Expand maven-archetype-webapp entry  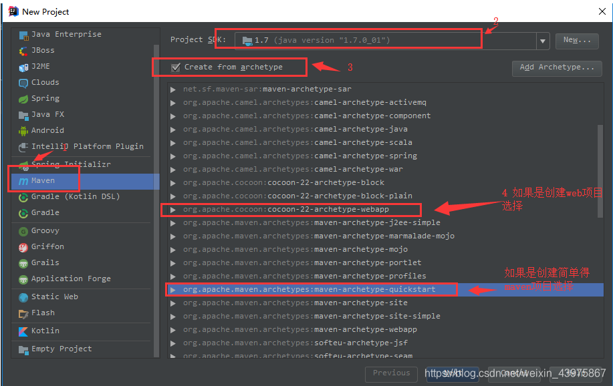(172, 330)
